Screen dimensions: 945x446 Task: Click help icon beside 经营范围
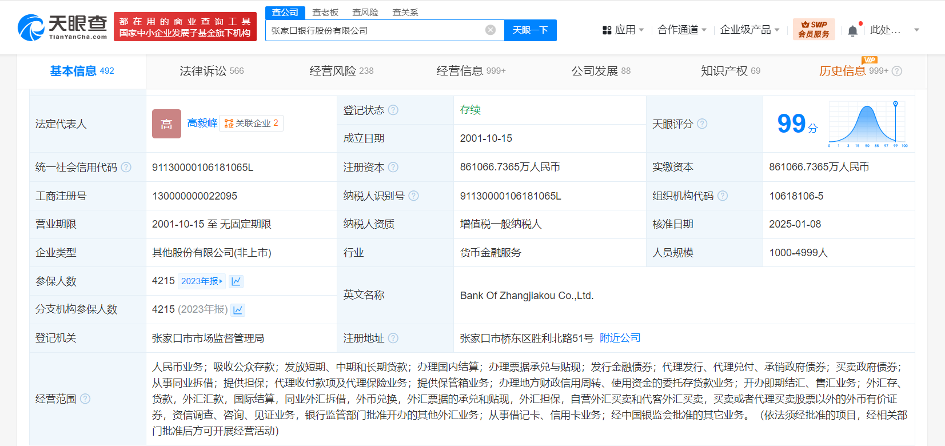pyautogui.click(x=85, y=399)
